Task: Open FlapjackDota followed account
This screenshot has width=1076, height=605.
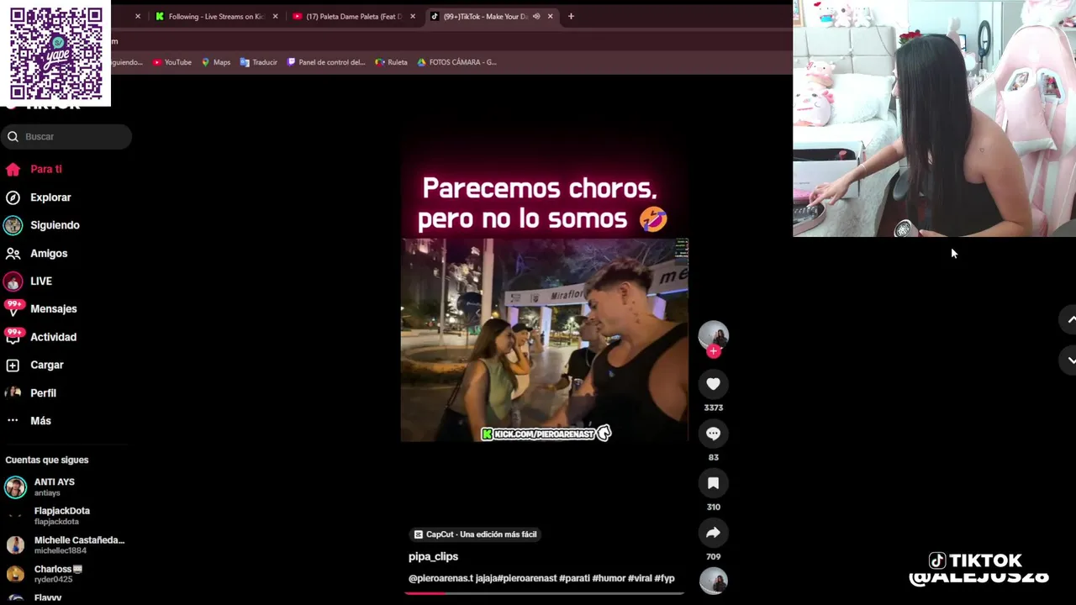Action: click(66, 516)
